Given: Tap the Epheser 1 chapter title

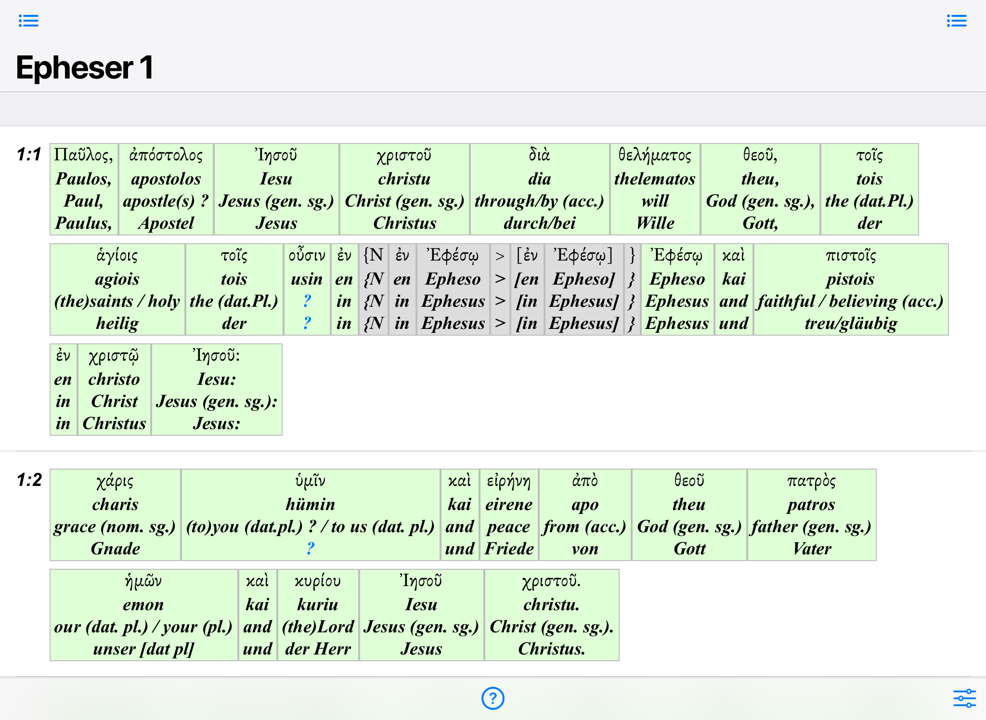Looking at the screenshot, I should click(85, 67).
